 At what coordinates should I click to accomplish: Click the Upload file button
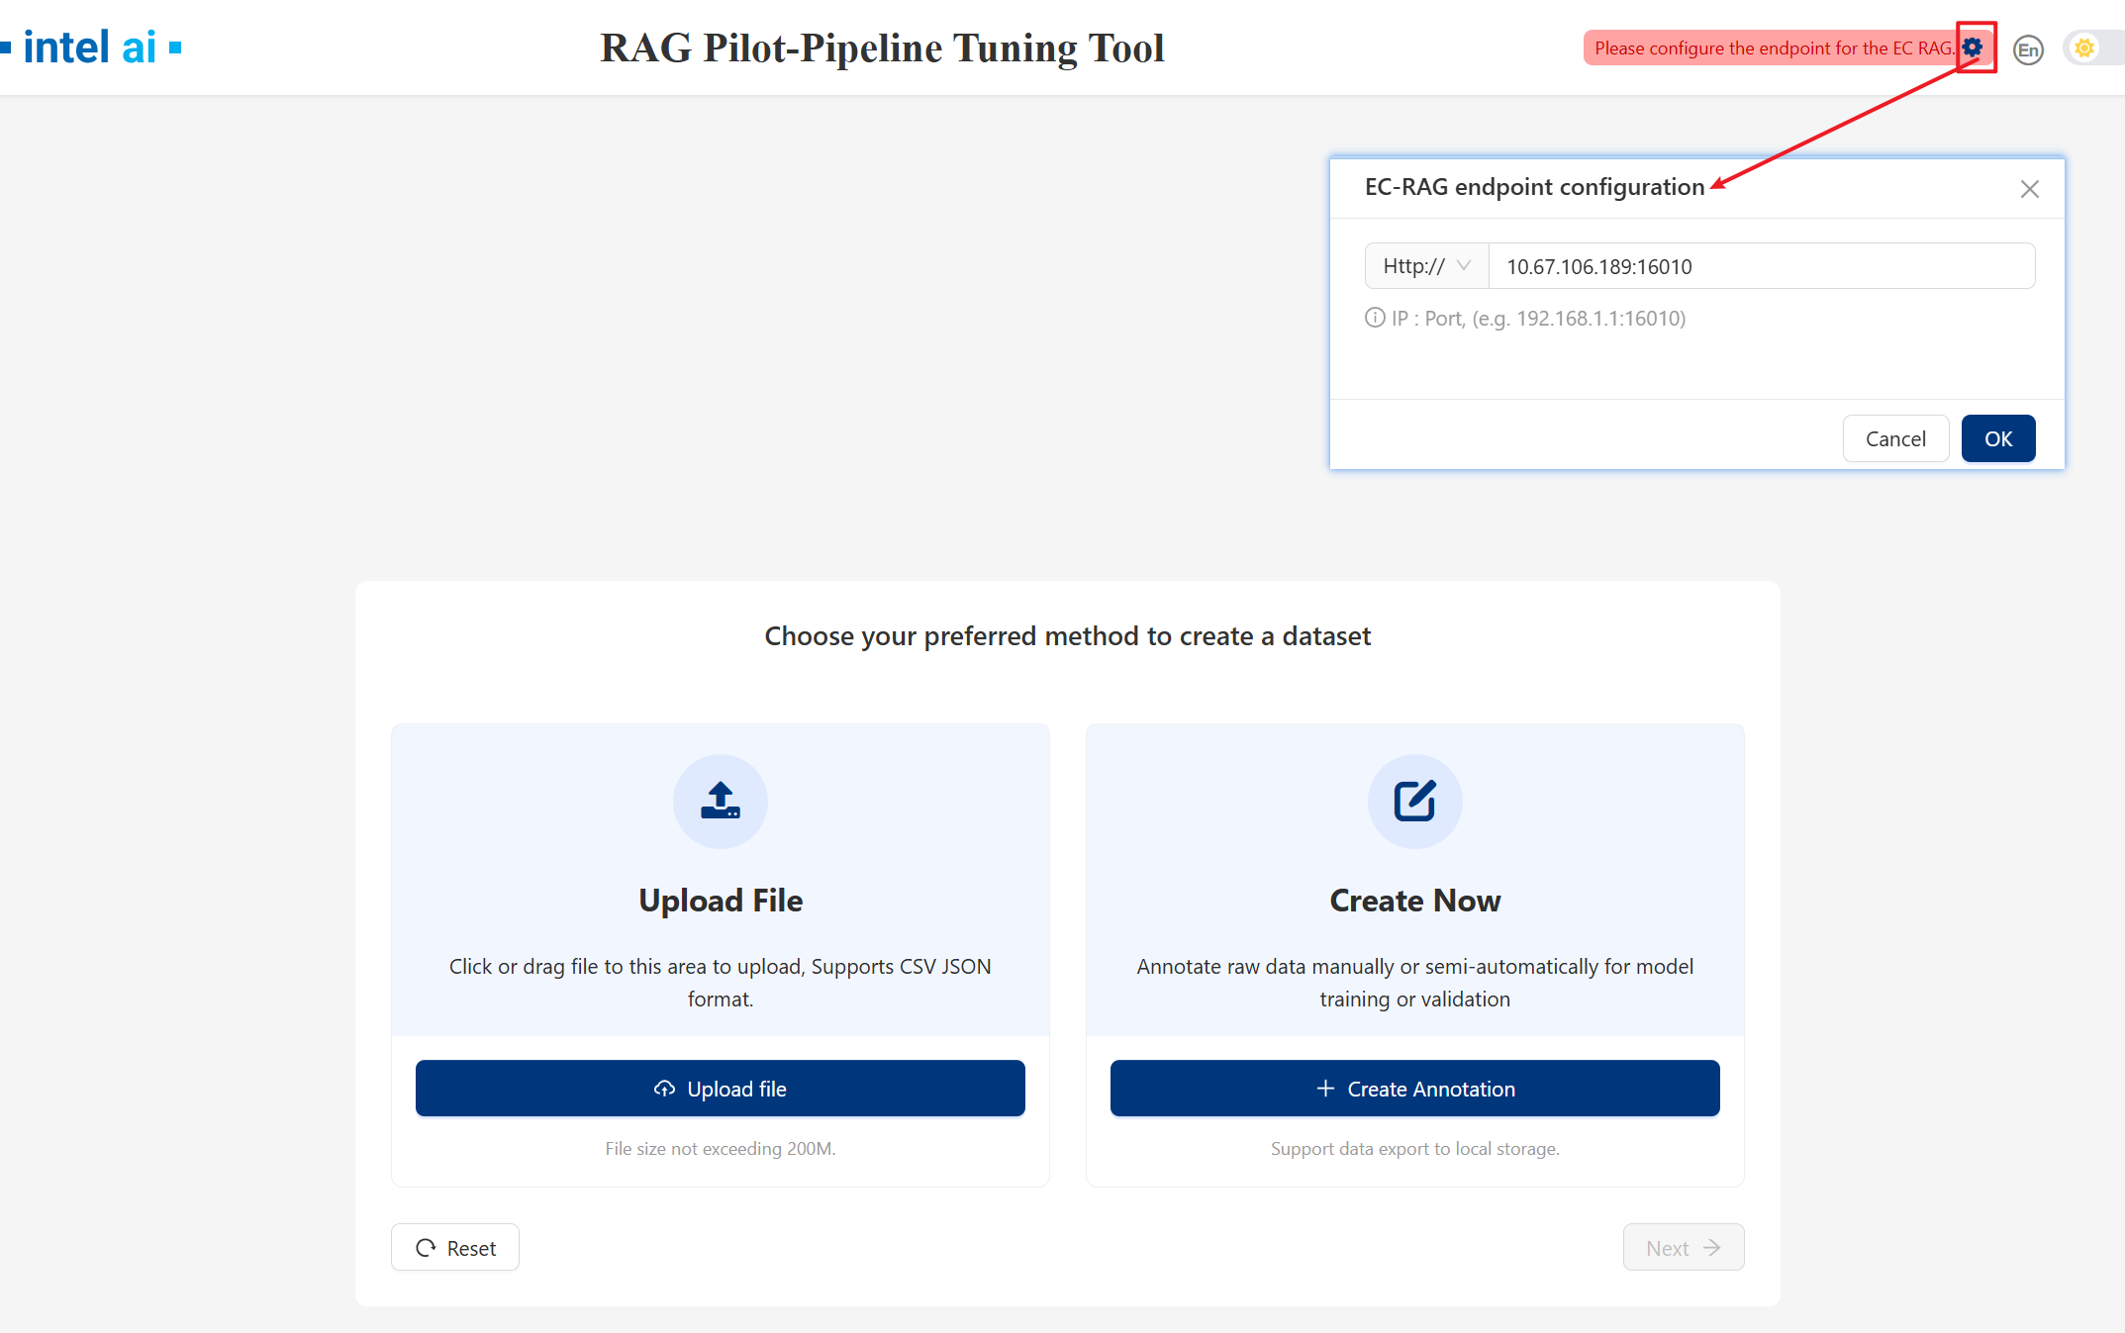click(720, 1089)
